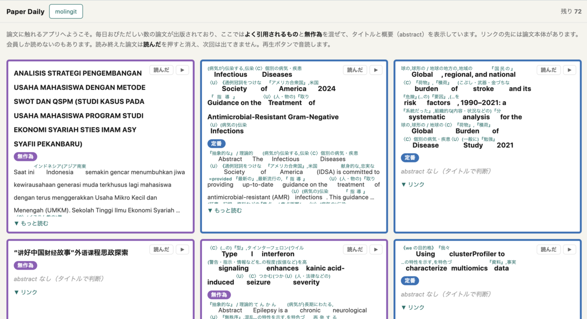Click abstract なし text on stroke paper
Screen dimensions: 587x319
tap(446, 171)
